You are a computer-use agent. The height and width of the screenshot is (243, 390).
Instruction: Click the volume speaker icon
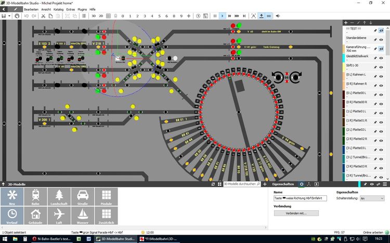click(278, 16)
